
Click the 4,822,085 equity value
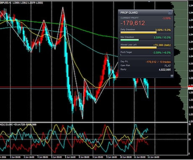click(165, 70)
